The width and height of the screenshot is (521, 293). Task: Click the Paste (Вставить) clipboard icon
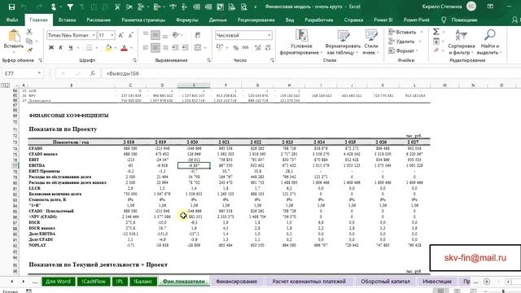(14, 36)
